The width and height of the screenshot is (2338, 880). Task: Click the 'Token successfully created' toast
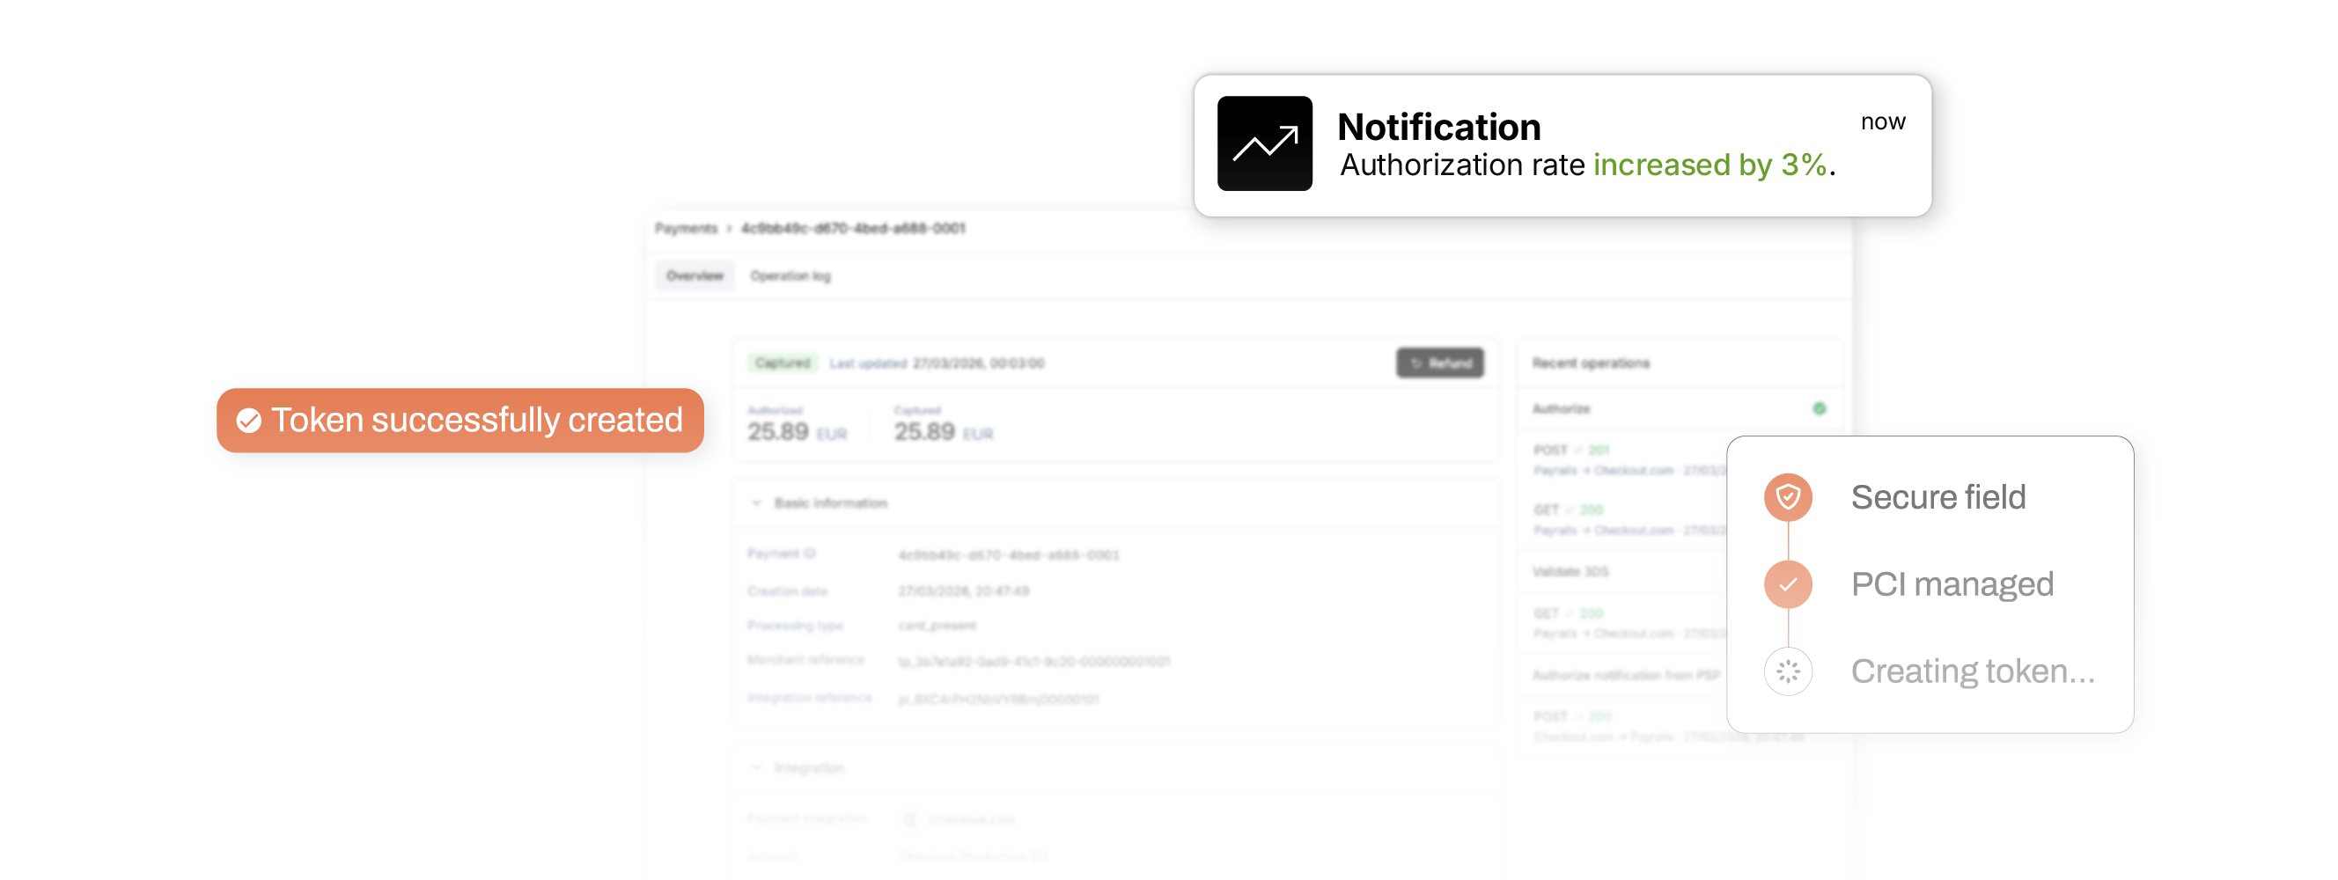click(x=460, y=420)
